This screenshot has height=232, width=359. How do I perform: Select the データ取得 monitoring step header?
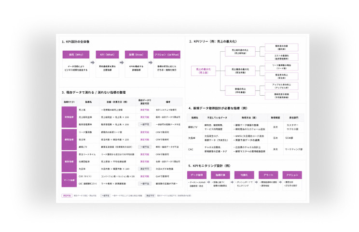[x=197, y=175]
